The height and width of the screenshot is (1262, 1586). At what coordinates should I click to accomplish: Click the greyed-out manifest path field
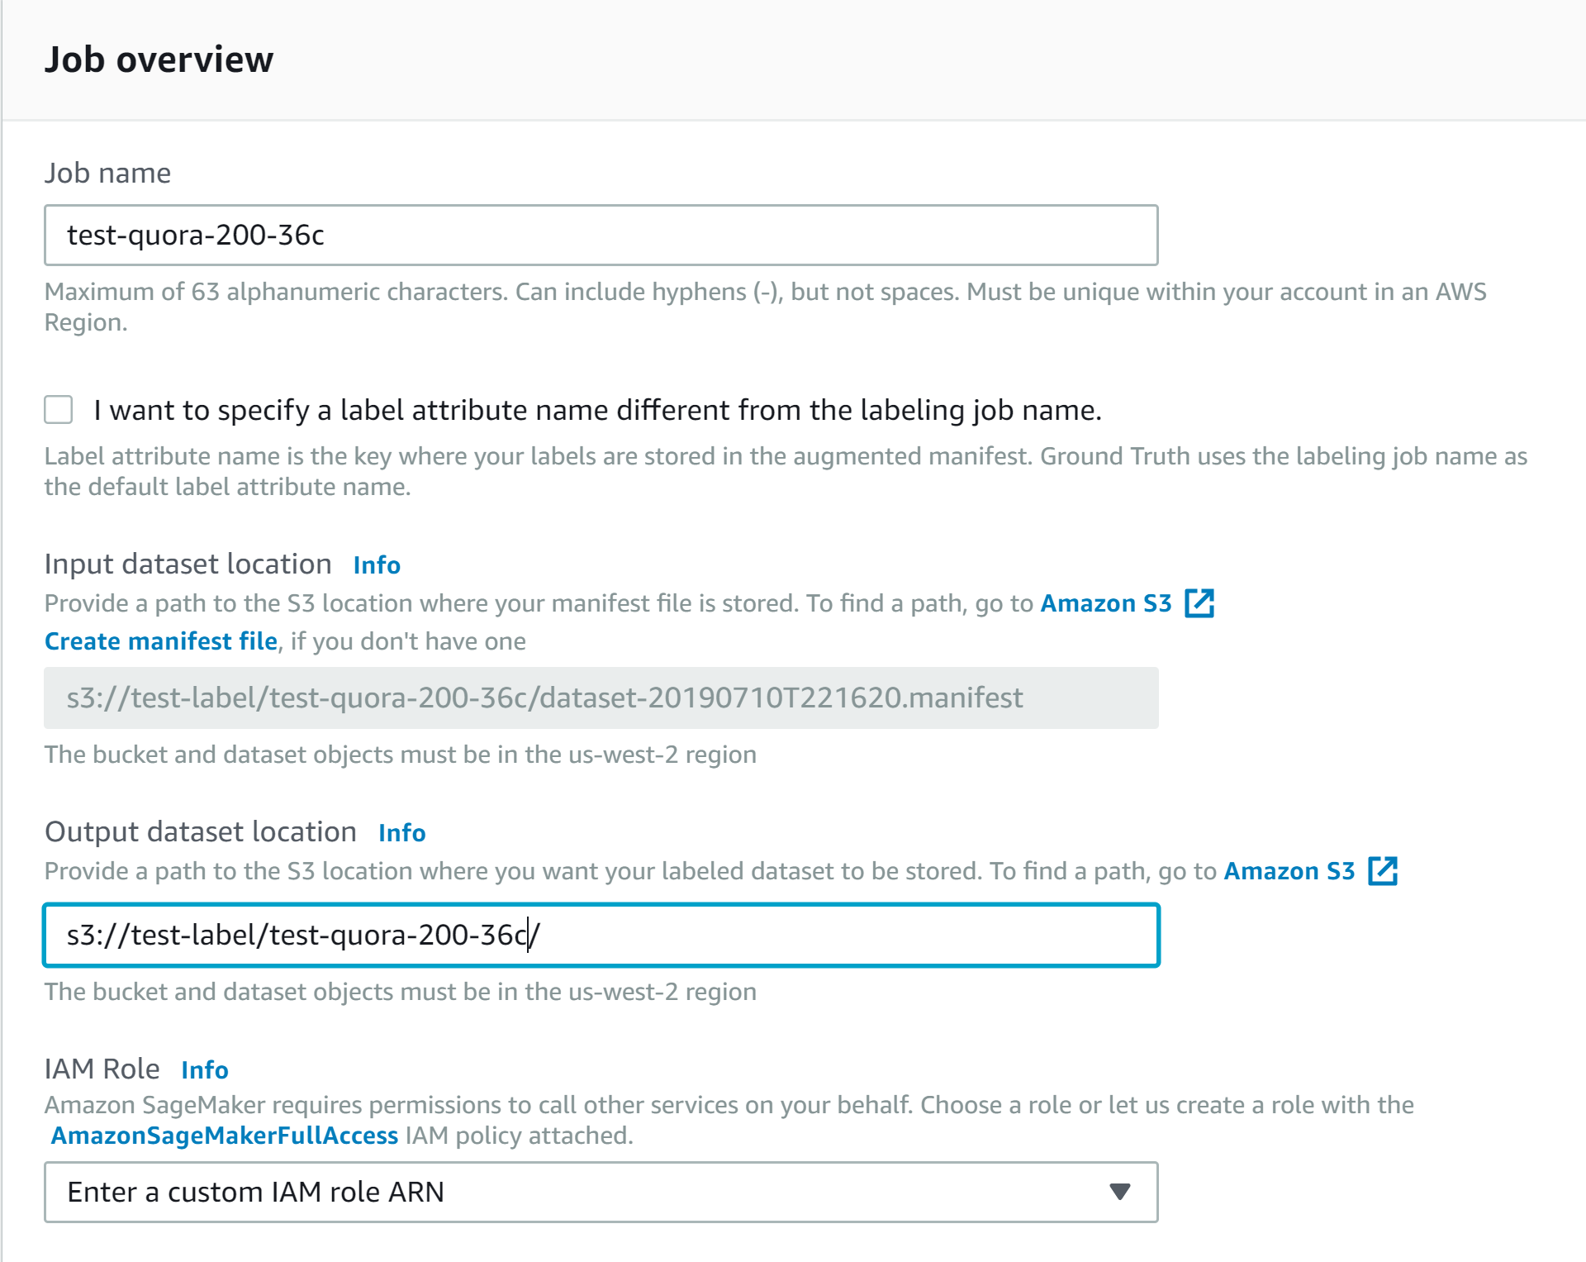(x=601, y=698)
